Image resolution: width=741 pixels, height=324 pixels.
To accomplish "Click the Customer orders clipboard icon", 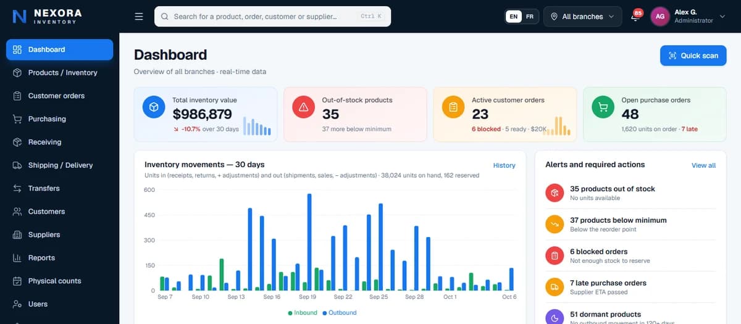I will [17, 96].
